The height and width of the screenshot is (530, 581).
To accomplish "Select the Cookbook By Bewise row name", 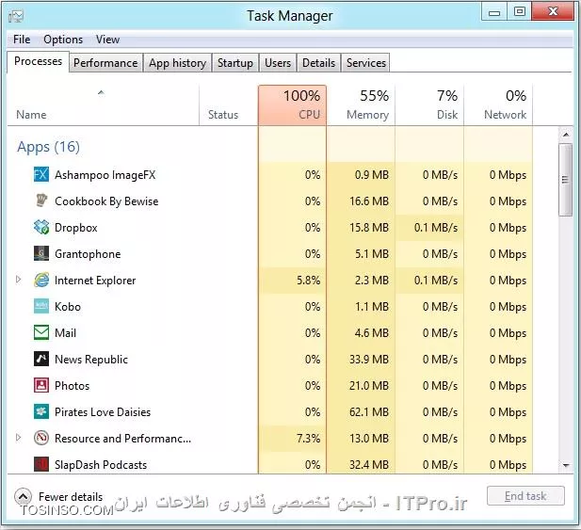I will (106, 201).
